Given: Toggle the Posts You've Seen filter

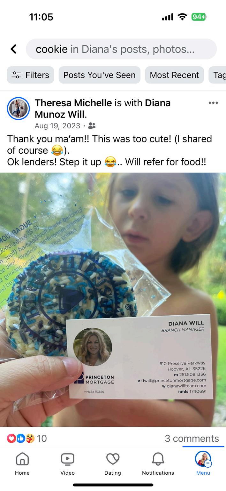Looking at the screenshot, I should (x=100, y=75).
